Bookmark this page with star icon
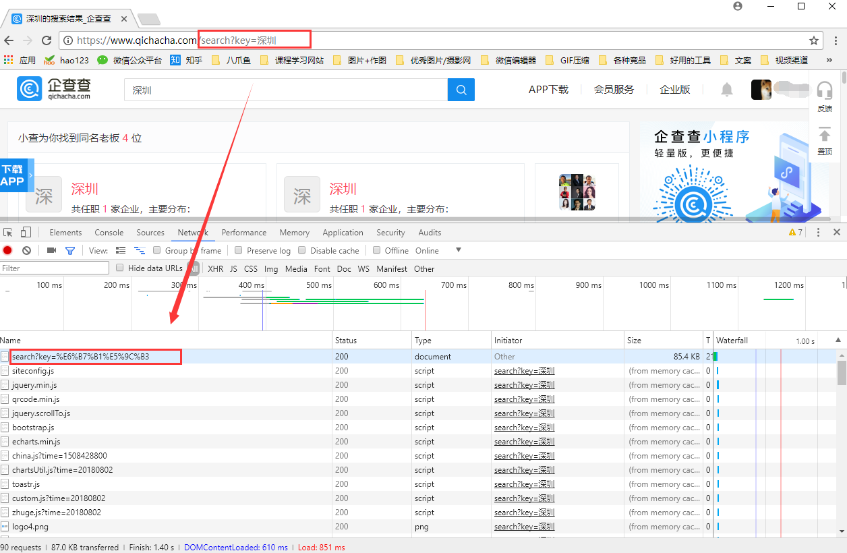The width and height of the screenshot is (847, 553). pyautogui.click(x=814, y=40)
